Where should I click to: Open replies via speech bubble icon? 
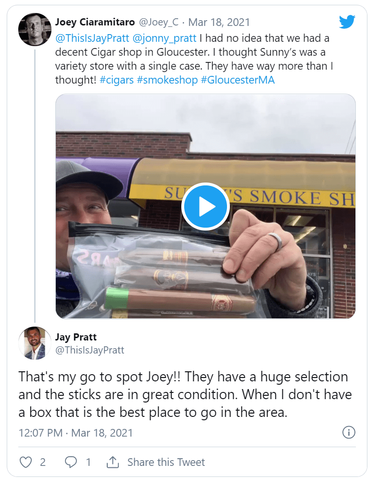71,462
